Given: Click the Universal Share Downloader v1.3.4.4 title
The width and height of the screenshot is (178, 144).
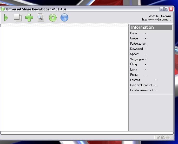Looking at the screenshot, I should [36, 9].
